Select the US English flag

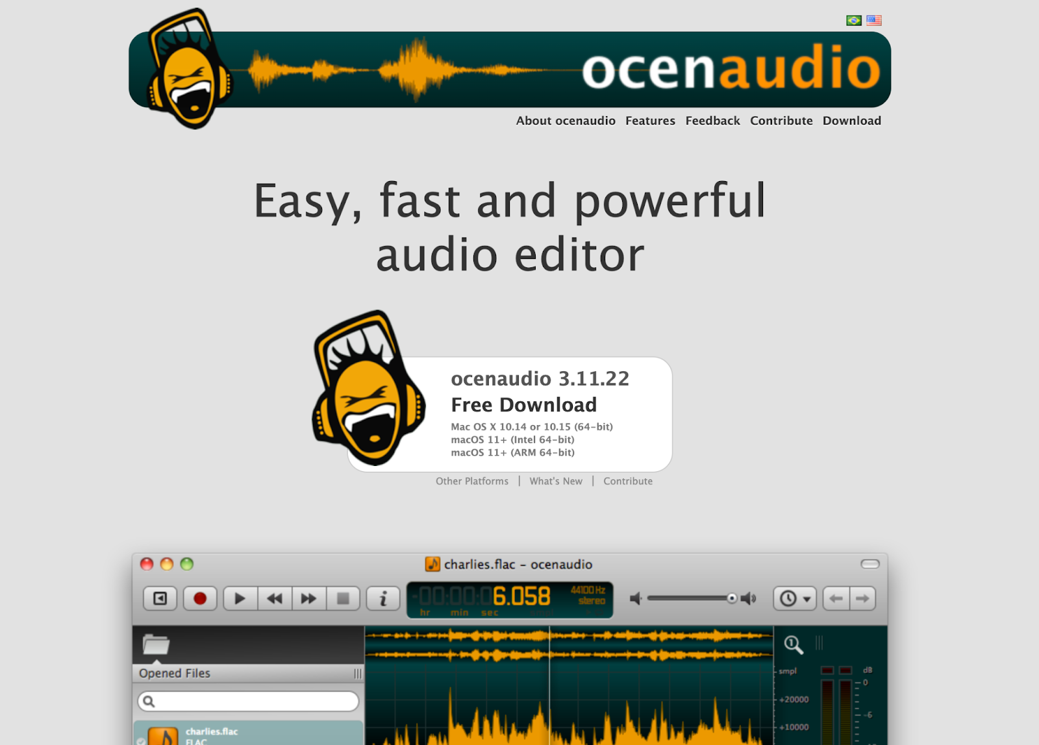tap(874, 21)
